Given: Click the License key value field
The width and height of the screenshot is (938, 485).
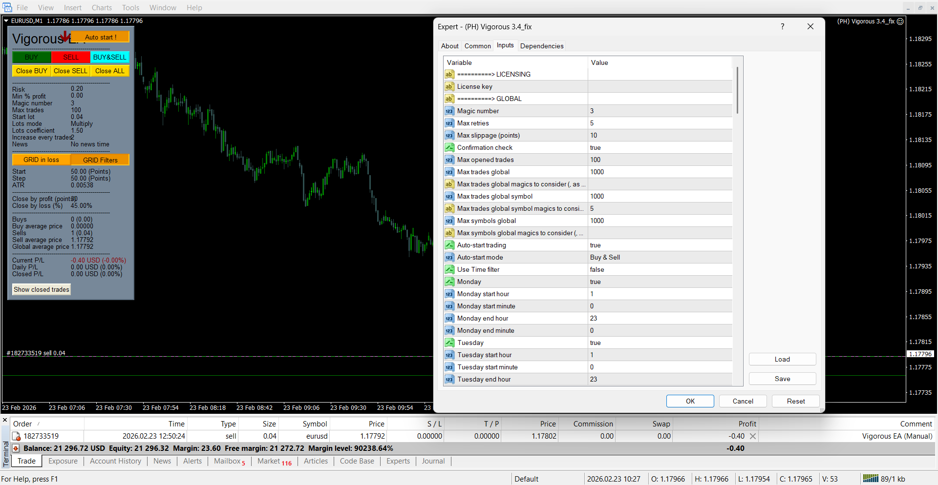Looking at the screenshot, I should pos(660,87).
